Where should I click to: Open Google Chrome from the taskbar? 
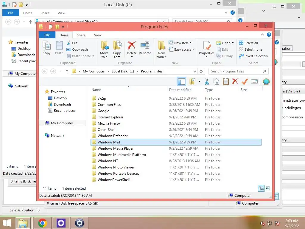43,223
